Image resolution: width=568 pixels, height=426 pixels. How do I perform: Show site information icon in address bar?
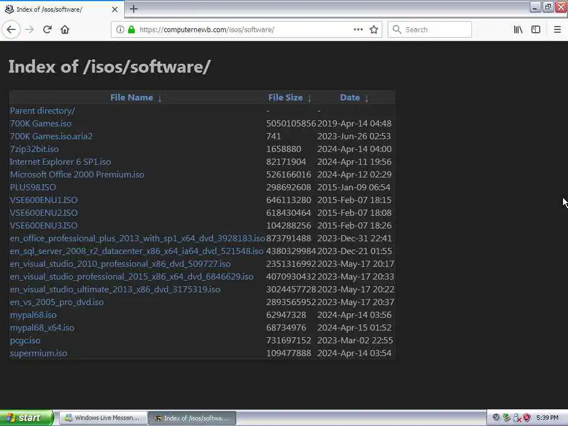(x=120, y=29)
